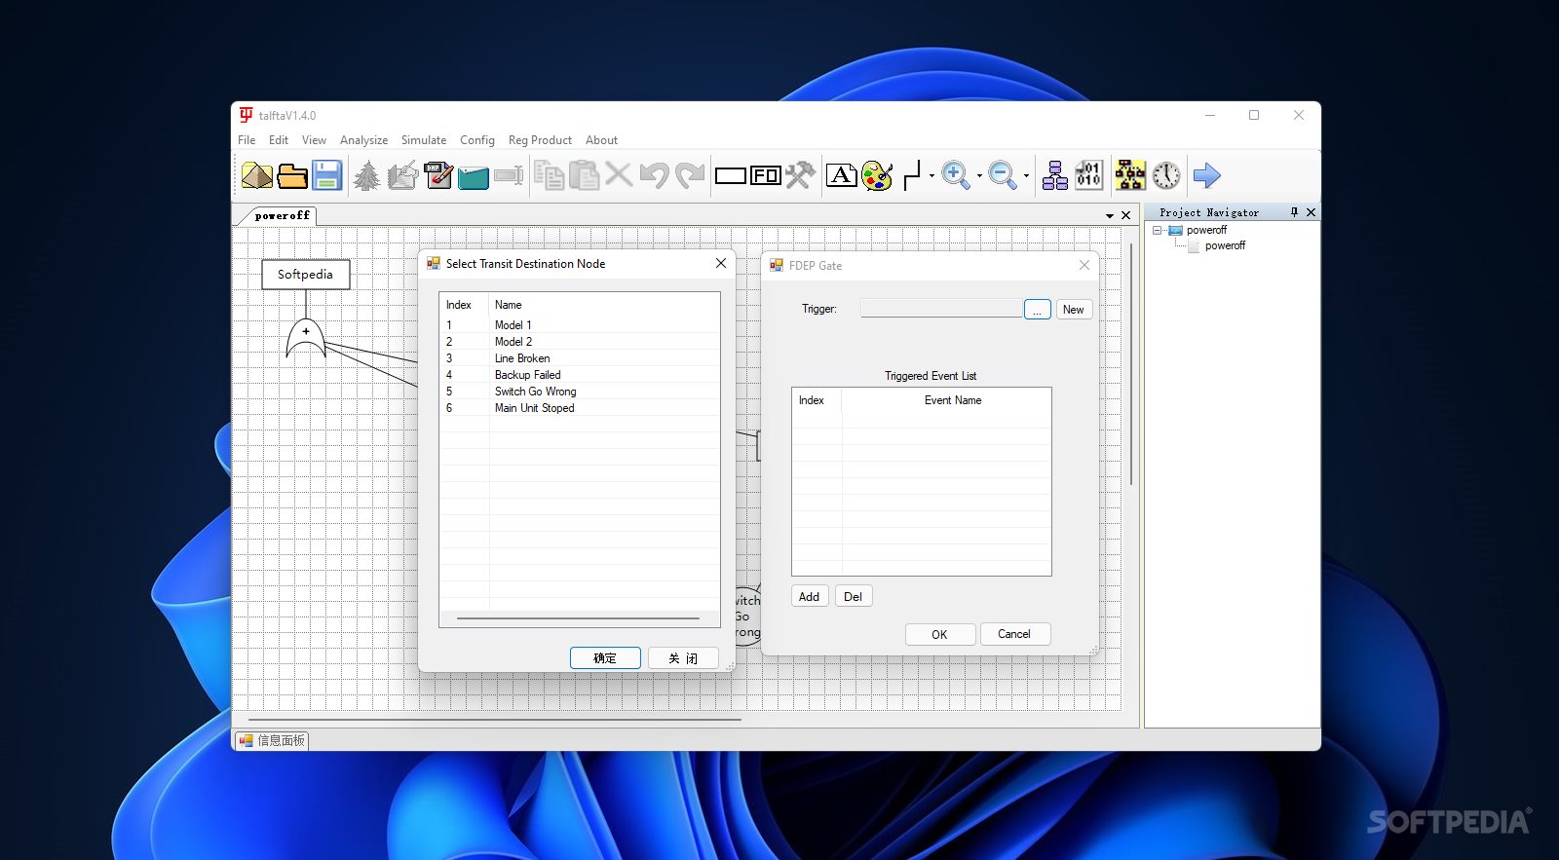Image resolution: width=1559 pixels, height=860 pixels.
Task: Select the Line Broken row
Action: (580, 358)
